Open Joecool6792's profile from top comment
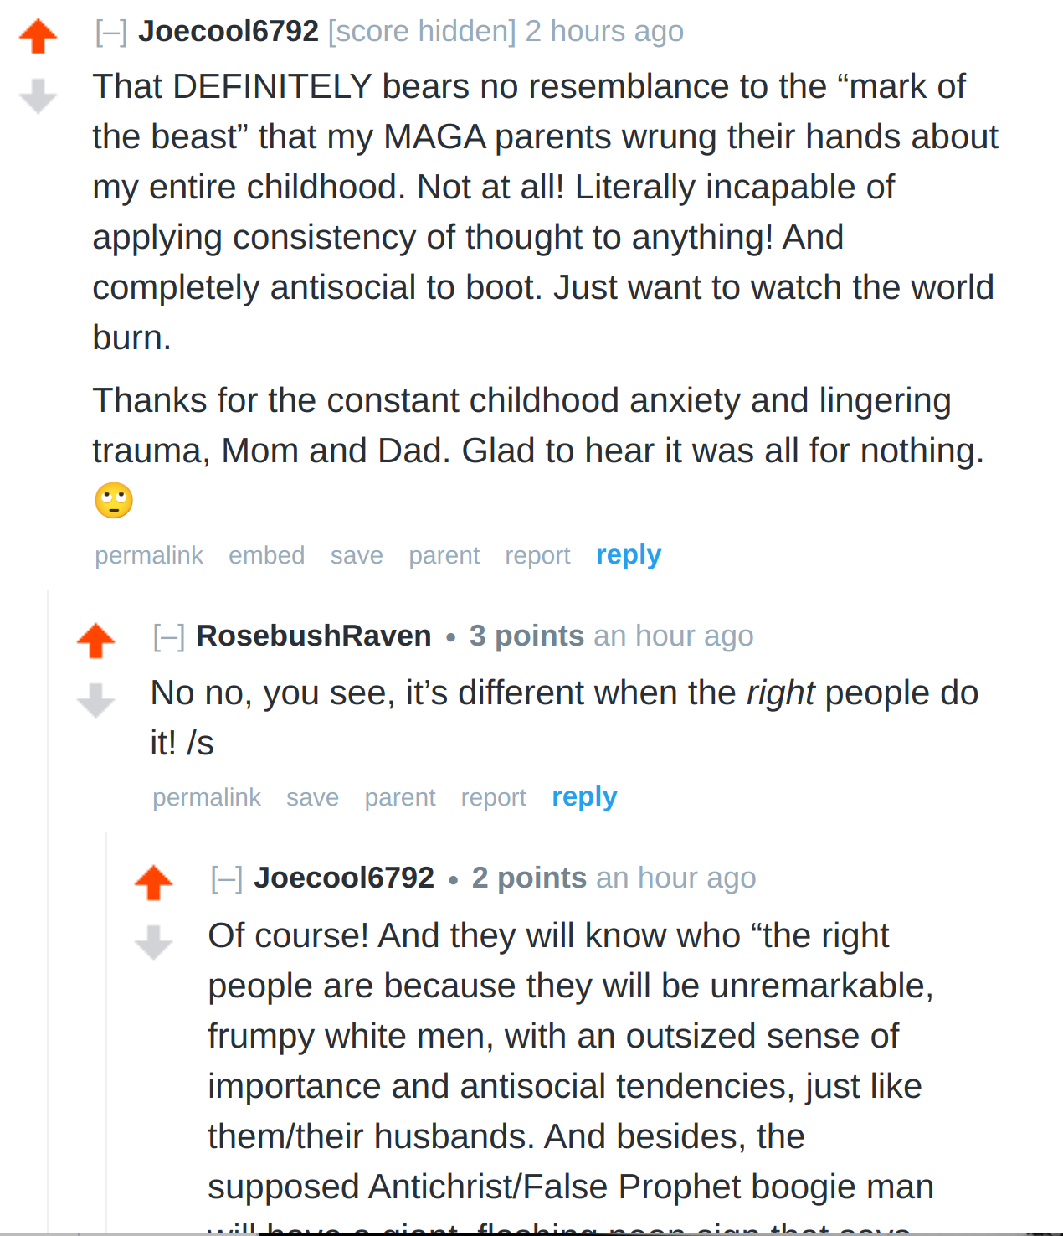Viewport: 1063px width, 1236px height. point(229,31)
